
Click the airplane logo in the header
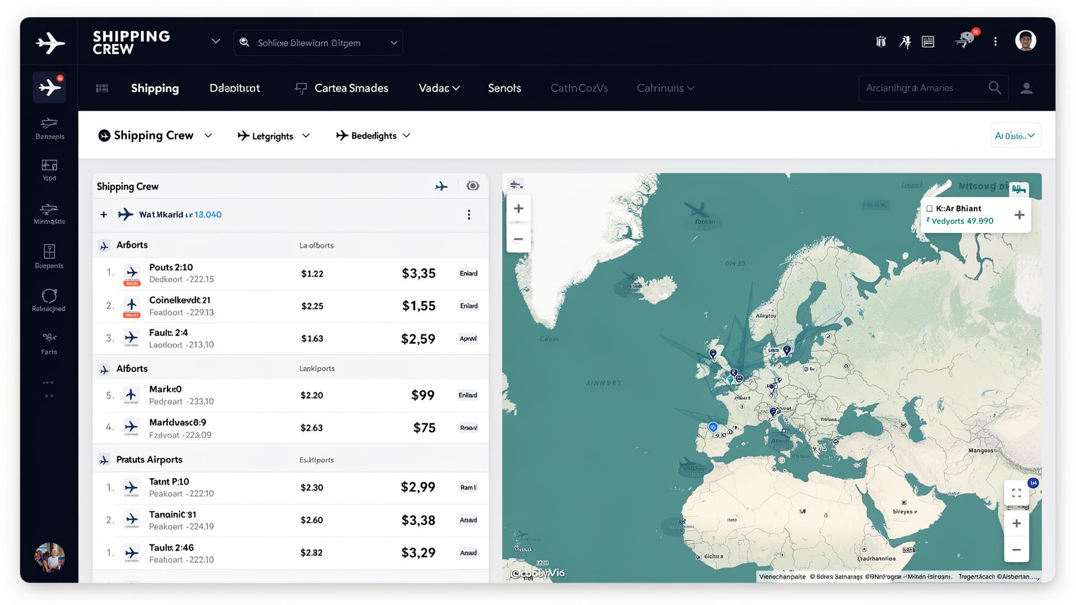click(x=50, y=43)
